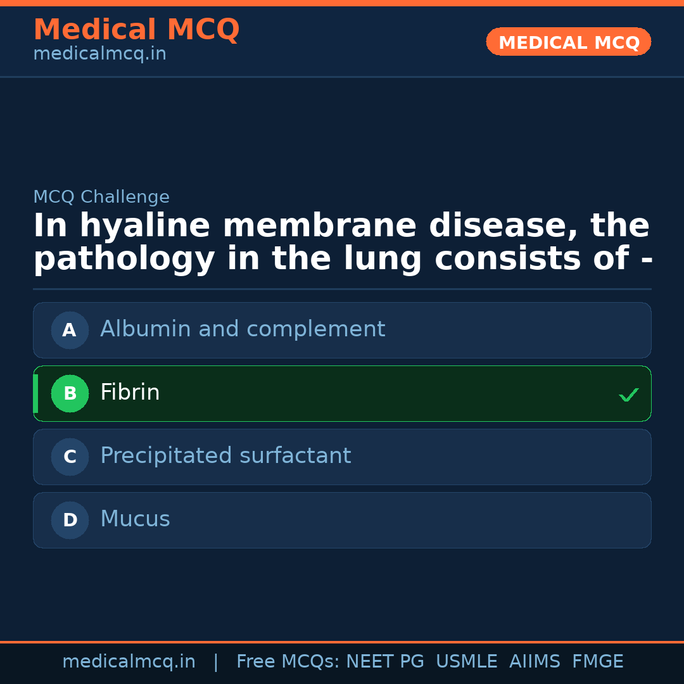Click the FMGE label in the footer
The width and height of the screenshot is (684, 684).
[x=597, y=661]
